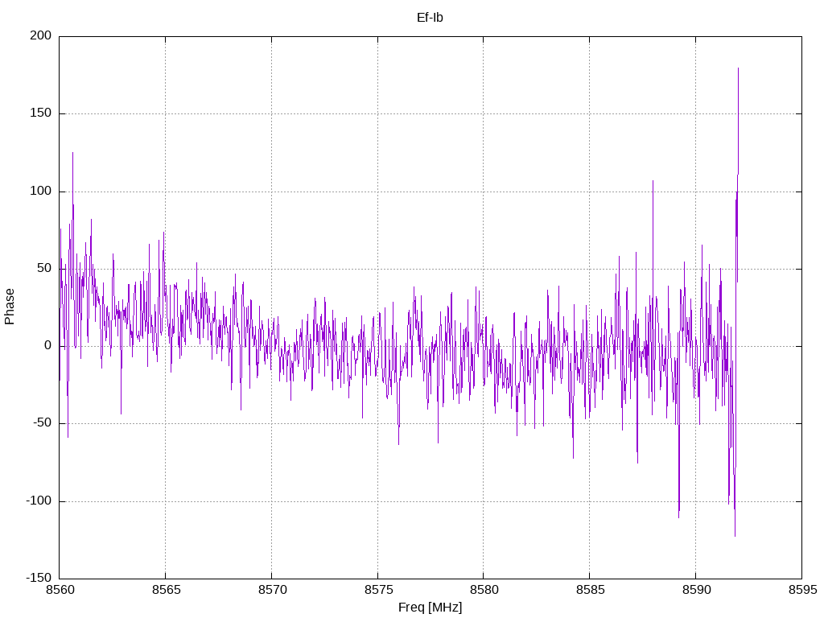This screenshot has width=824, height=618.
Task: Click x-axis tick label 8575
Action: 378,590
